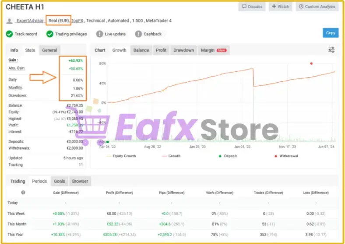Image resolution: width=345 pixels, height=244 pixels.
Task: Select the Growth chart tab
Action: [119, 50]
